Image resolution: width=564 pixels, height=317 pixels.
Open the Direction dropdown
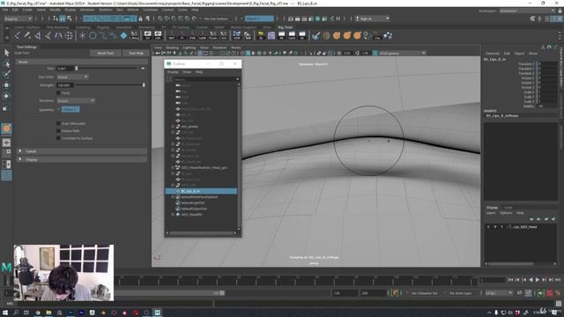[x=76, y=100]
